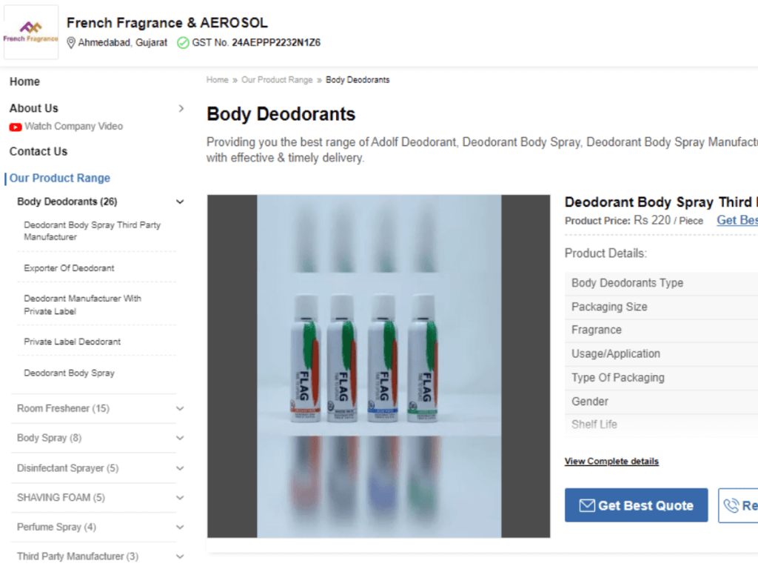Image resolution: width=758 pixels, height=569 pixels.
Task: Open Deodorant Manufacturer With Private Label link
Action: (83, 305)
